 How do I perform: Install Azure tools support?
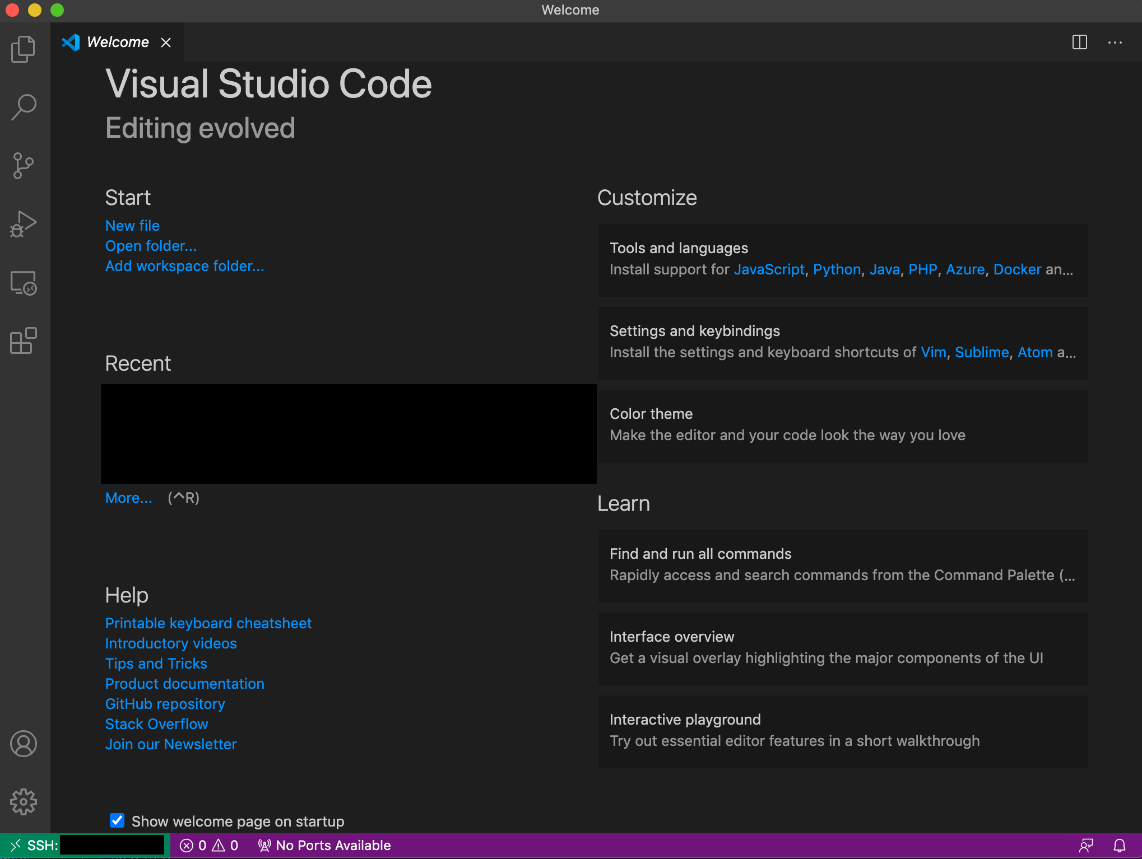tap(965, 269)
